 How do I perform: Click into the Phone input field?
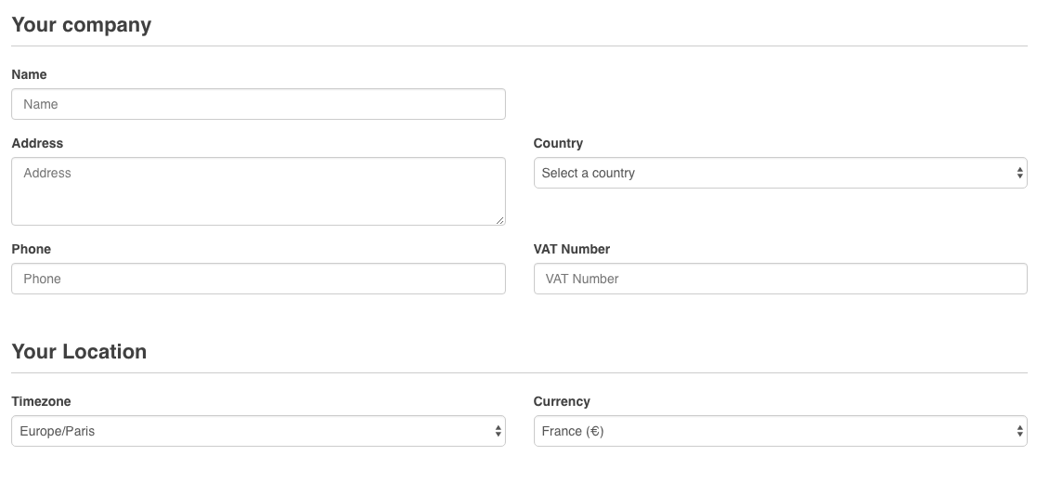coord(258,279)
